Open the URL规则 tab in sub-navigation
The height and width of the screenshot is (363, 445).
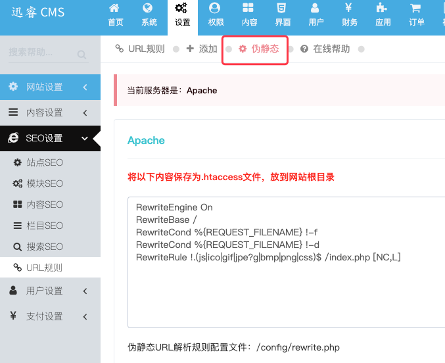click(x=140, y=49)
